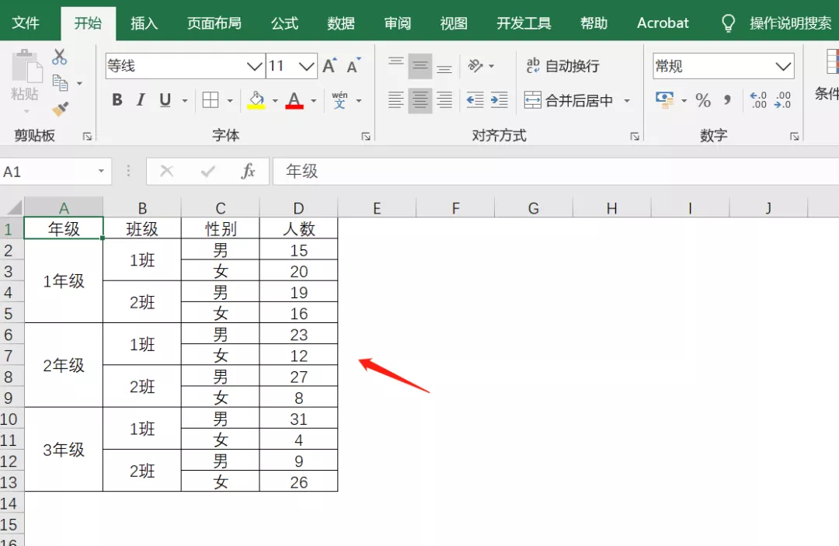Screen dimensions: 839x546
Task: Decrease font size with small A
Action: [353, 66]
